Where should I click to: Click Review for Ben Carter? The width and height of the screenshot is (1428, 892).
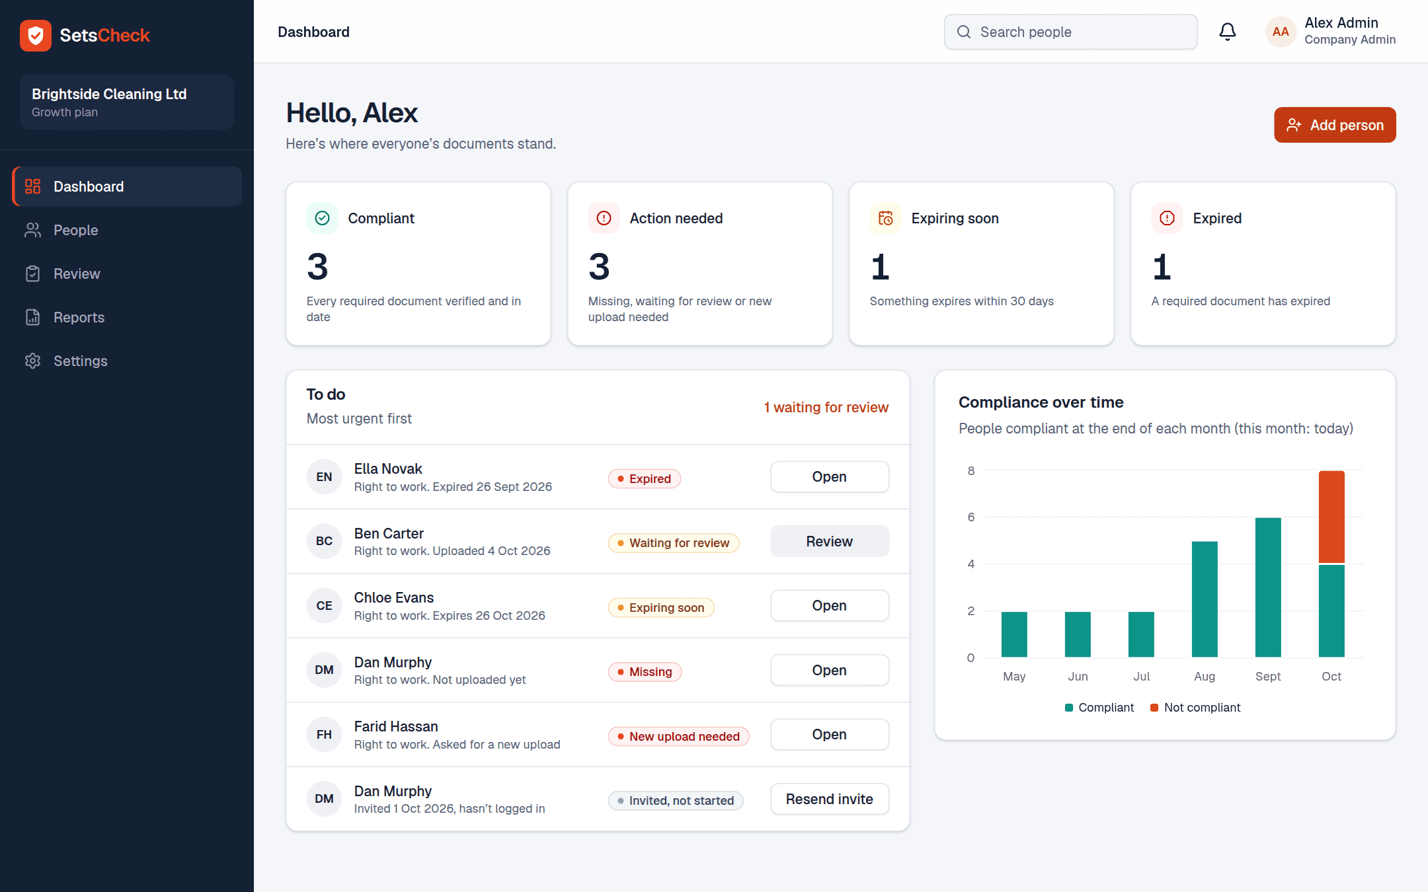click(830, 541)
